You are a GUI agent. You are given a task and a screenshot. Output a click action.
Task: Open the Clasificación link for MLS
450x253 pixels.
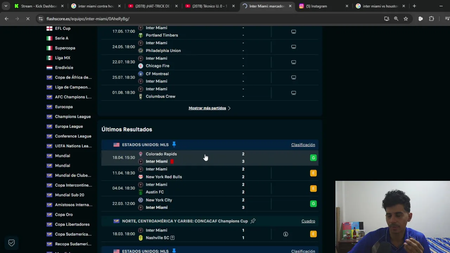[303, 145]
